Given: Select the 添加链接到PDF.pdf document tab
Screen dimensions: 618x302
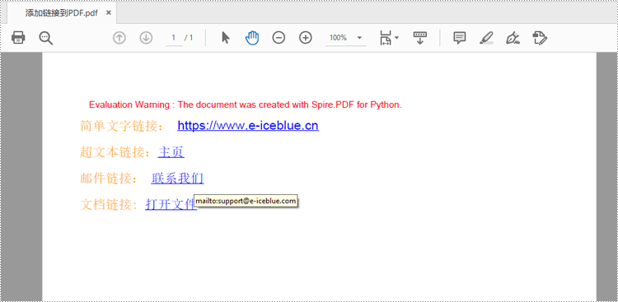Looking at the screenshot, I should (62, 12).
